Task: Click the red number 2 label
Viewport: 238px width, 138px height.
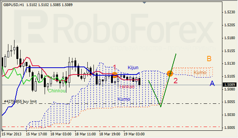Action: [x=175, y=81]
